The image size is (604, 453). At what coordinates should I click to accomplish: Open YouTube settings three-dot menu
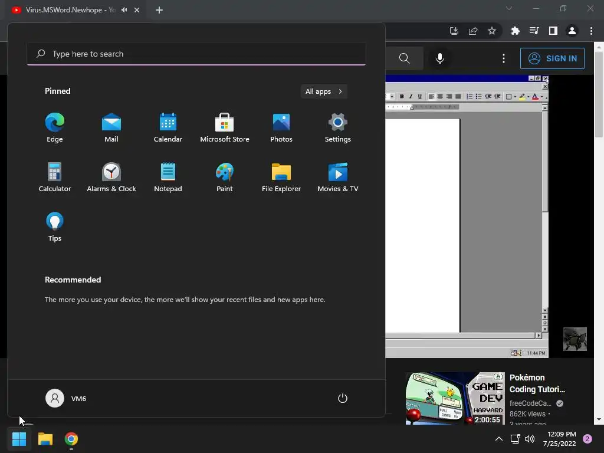(x=504, y=58)
